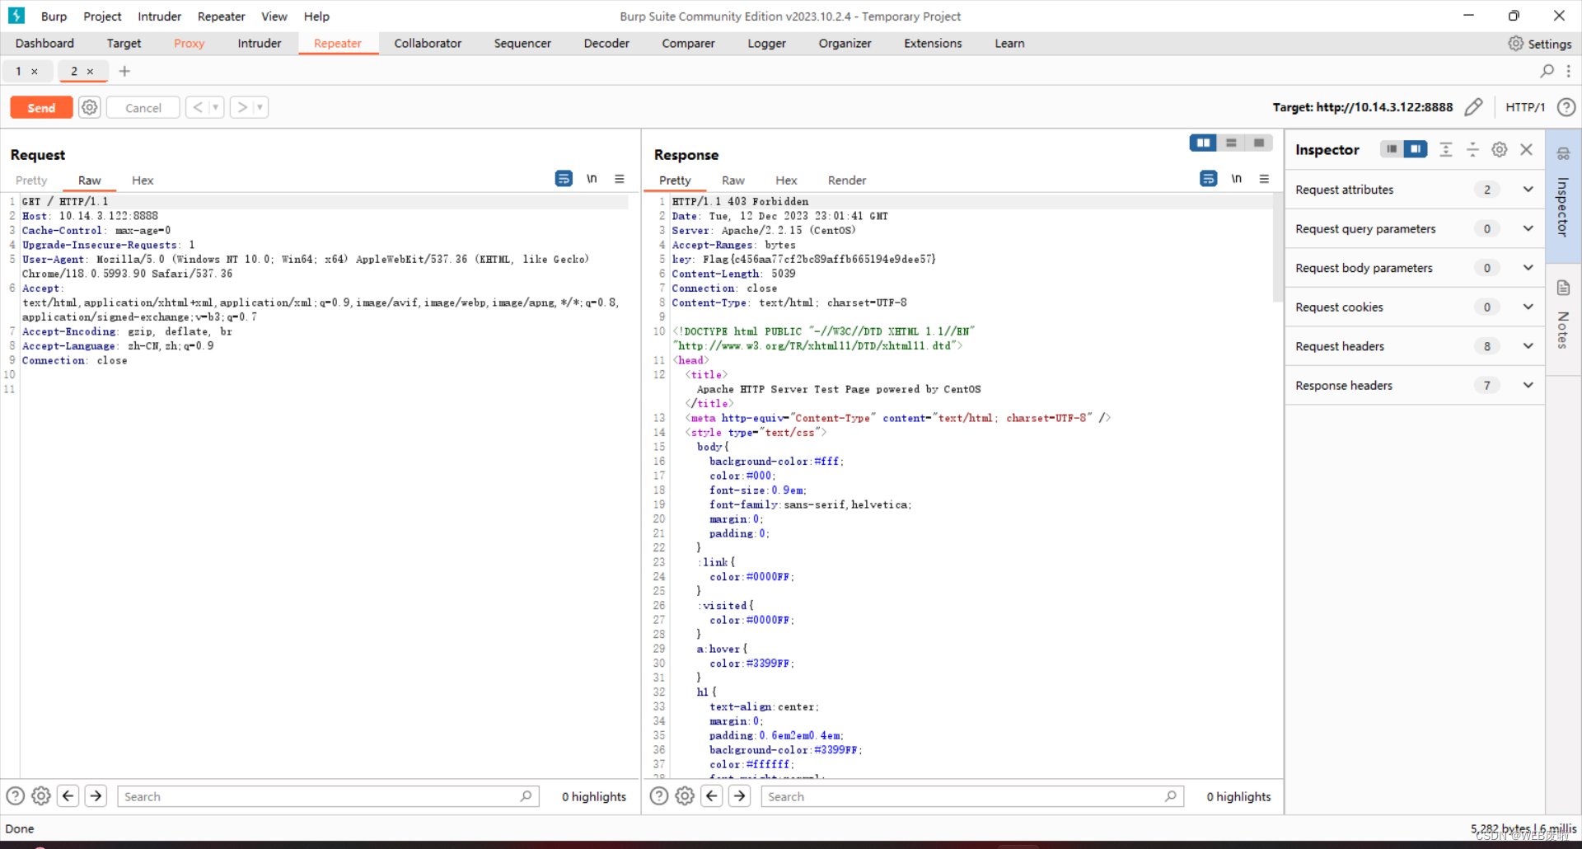
Task: Open the Collaborator tab
Action: [x=428, y=44]
